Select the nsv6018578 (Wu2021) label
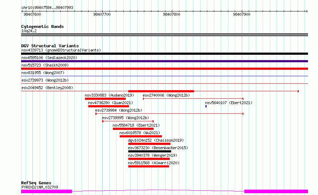The image size is (318, 195). click(x=140, y=133)
